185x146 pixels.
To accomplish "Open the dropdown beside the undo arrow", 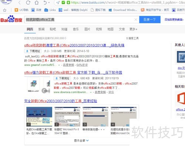I will coord(49,3).
